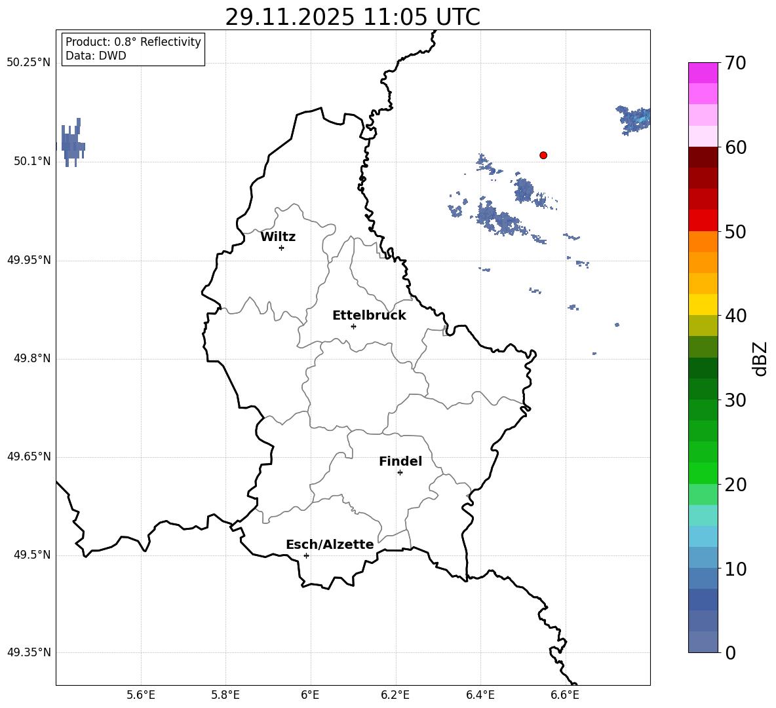Click the 49.65°N latitude label
Image resolution: width=776 pixels, height=708 pixels.
[x=29, y=456]
